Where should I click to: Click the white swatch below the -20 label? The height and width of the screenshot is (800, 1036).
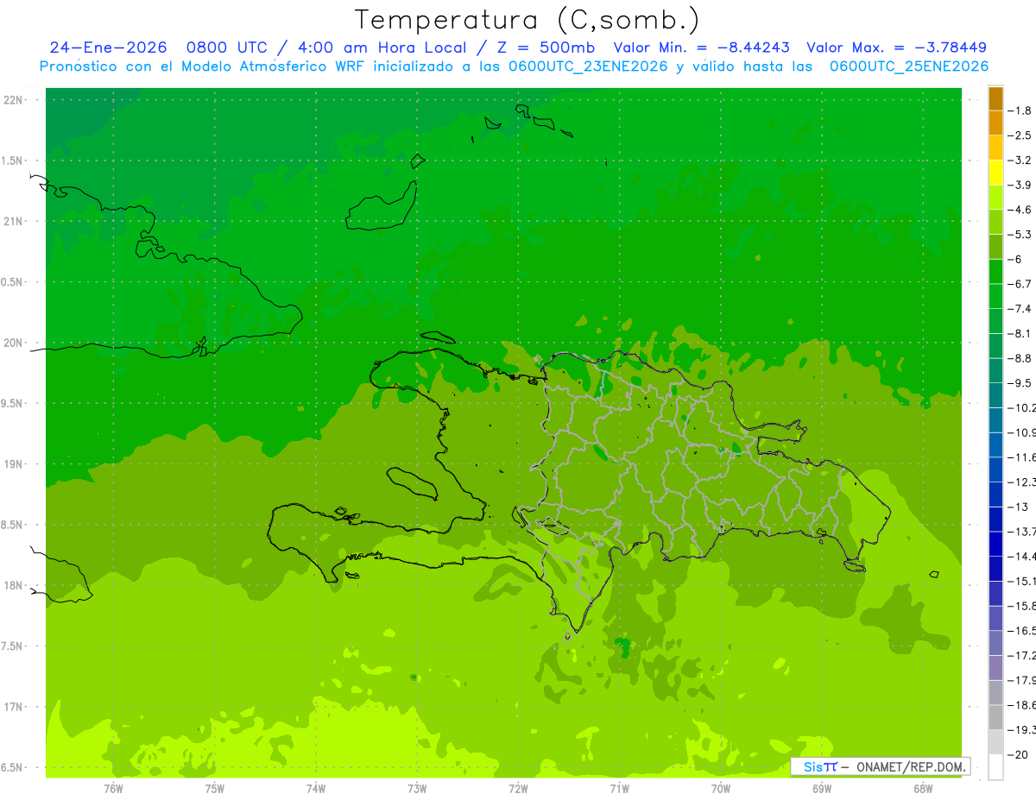995,767
